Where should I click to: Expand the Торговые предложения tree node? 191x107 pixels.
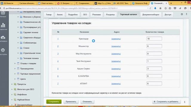(x=15, y=74)
